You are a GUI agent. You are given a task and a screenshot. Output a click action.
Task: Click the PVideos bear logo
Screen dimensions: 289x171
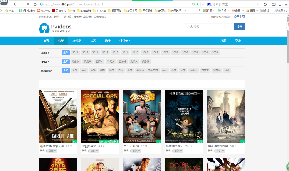click(44, 28)
